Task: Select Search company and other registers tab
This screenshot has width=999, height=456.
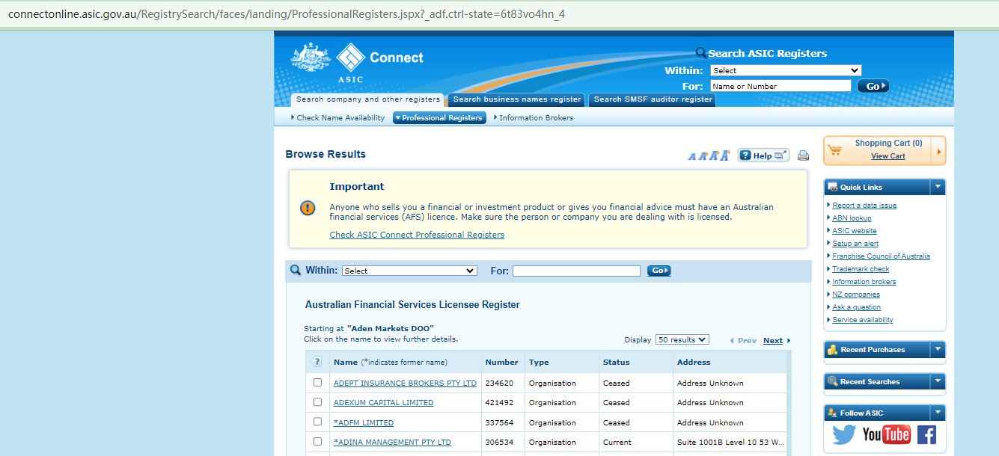Action: coord(367,99)
